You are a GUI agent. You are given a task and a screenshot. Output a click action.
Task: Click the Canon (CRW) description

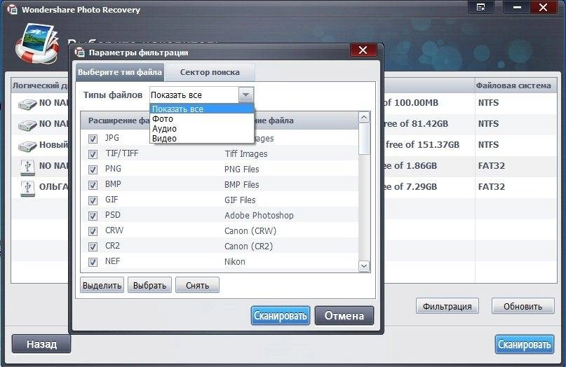click(x=250, y=231)
